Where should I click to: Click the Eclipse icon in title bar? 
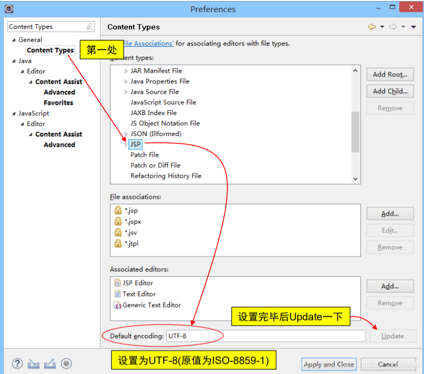9,9
